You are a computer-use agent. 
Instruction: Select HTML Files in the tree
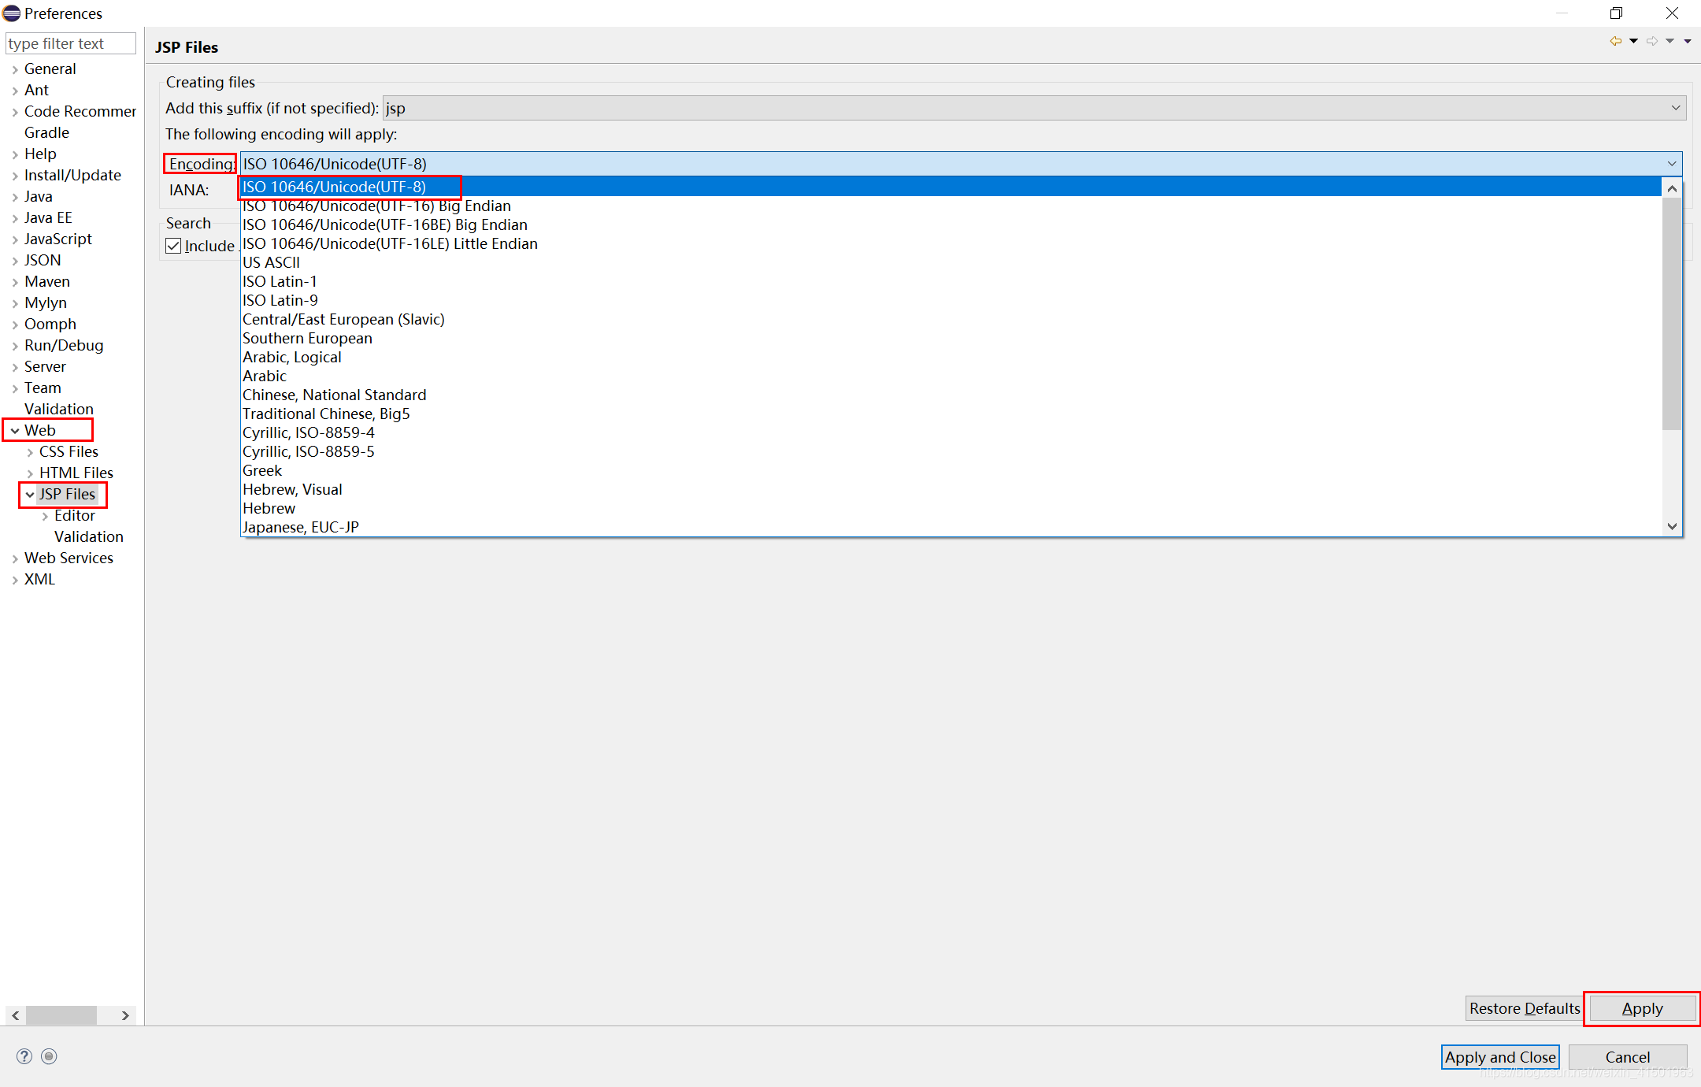pos(76,473)
